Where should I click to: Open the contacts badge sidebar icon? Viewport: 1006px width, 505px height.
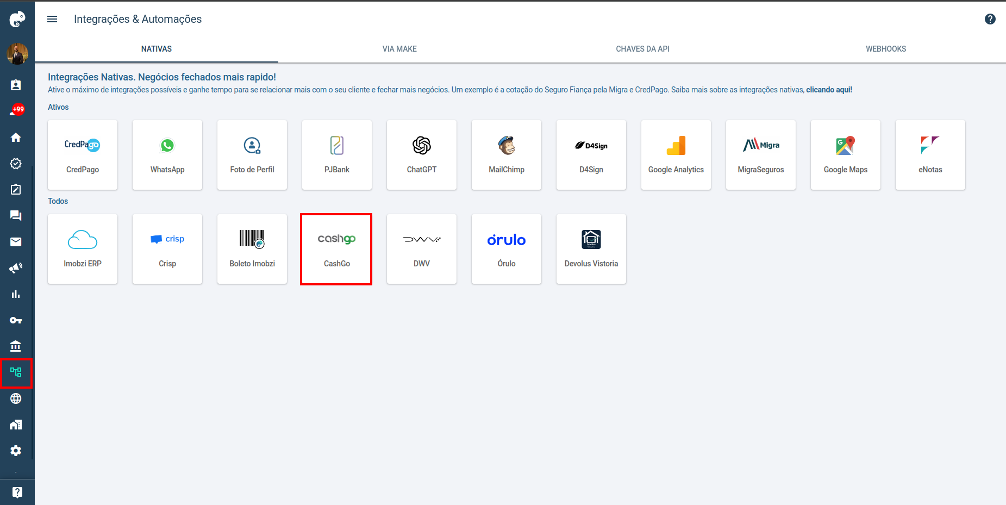pos(16,85)
